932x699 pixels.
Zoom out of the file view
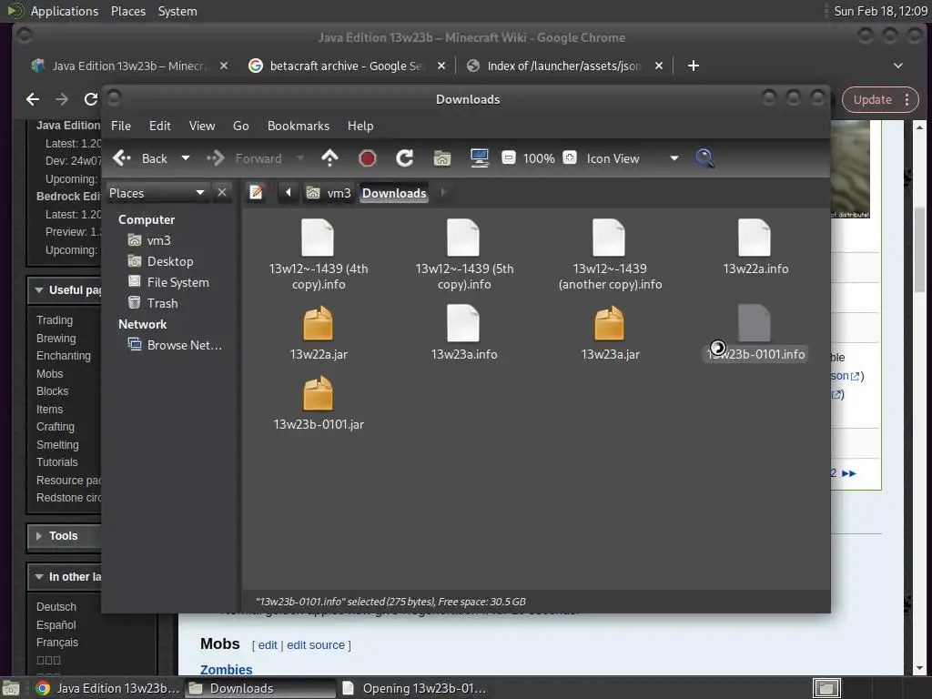click(x=508, y=158)
